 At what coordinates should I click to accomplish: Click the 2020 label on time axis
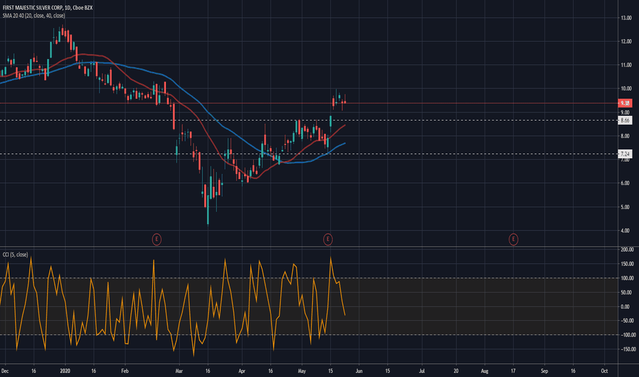[65, 372]
